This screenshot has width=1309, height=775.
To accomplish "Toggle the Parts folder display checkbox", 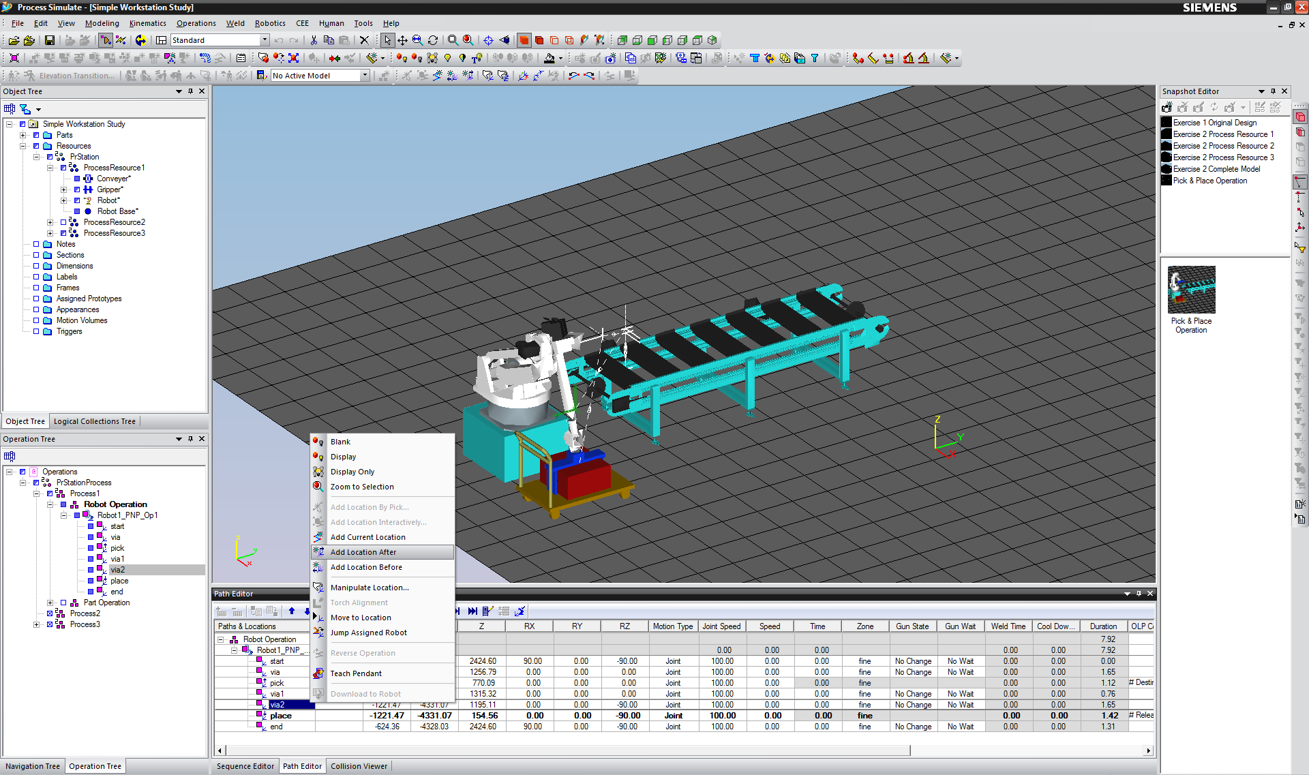I will click(36, 135).
